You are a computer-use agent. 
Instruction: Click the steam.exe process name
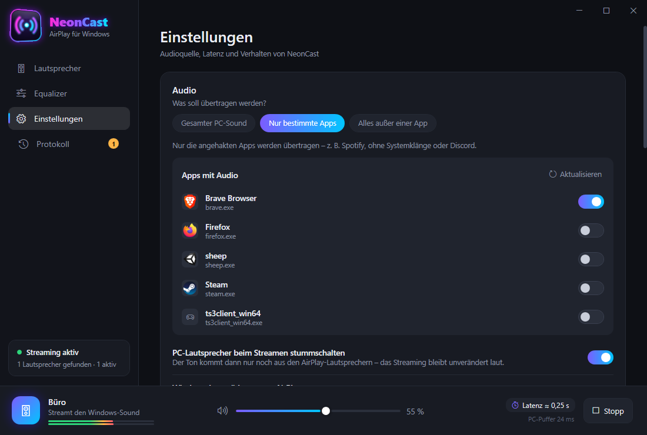pyautogui.click(x=221, y=294)
